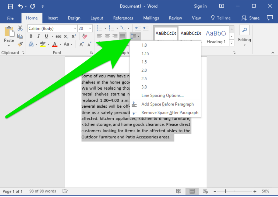Screen dimensions: 278x197
Task: Click the yellow text highlight color button
Action: [43, 44]
